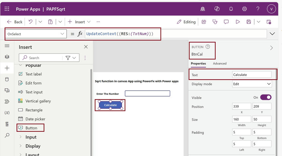
Task: Expand the undo options dropdown
Action: [x=40, y=22]
